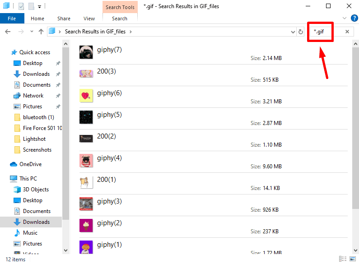This screenshot has width=359, height=264.
Task: Click the New folder quick access icon
Action: pyautogui.click(x=31, y=6)
